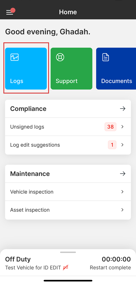This screenshot has height=284, width=136.
Task: Open the Logs tile
Action: (26, 69)
